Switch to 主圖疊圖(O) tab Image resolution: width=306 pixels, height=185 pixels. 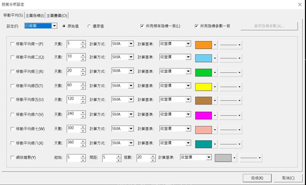point(57,15)
